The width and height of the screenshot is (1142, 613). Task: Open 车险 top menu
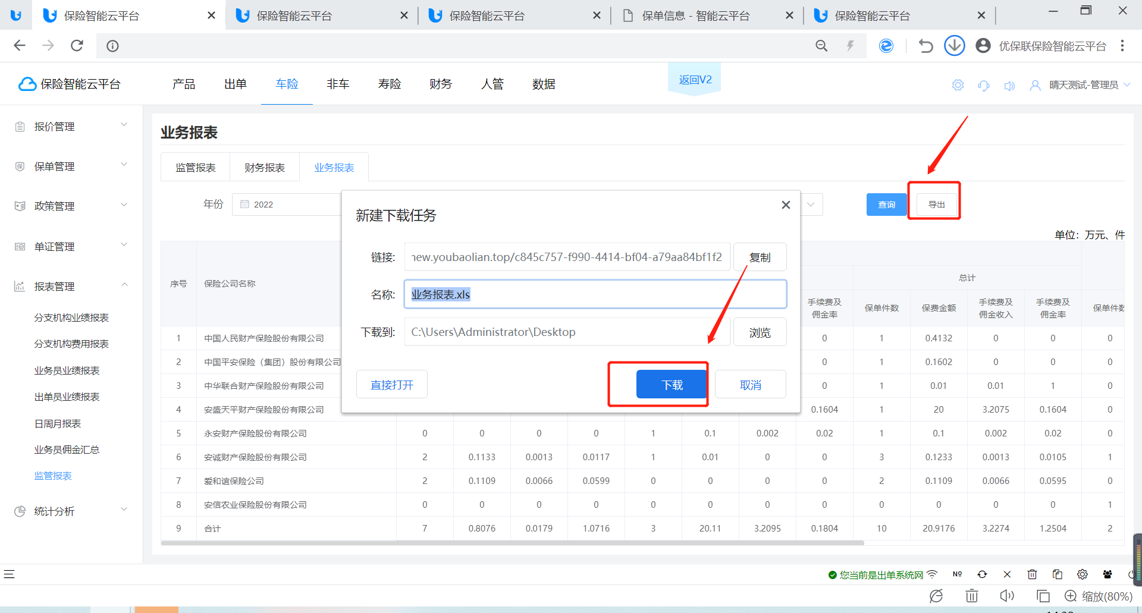click(287, 84)
